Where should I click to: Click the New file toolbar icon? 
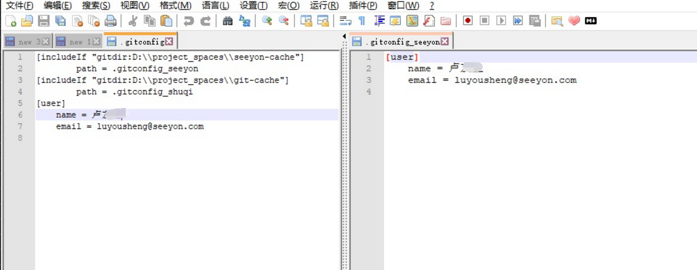11,21
